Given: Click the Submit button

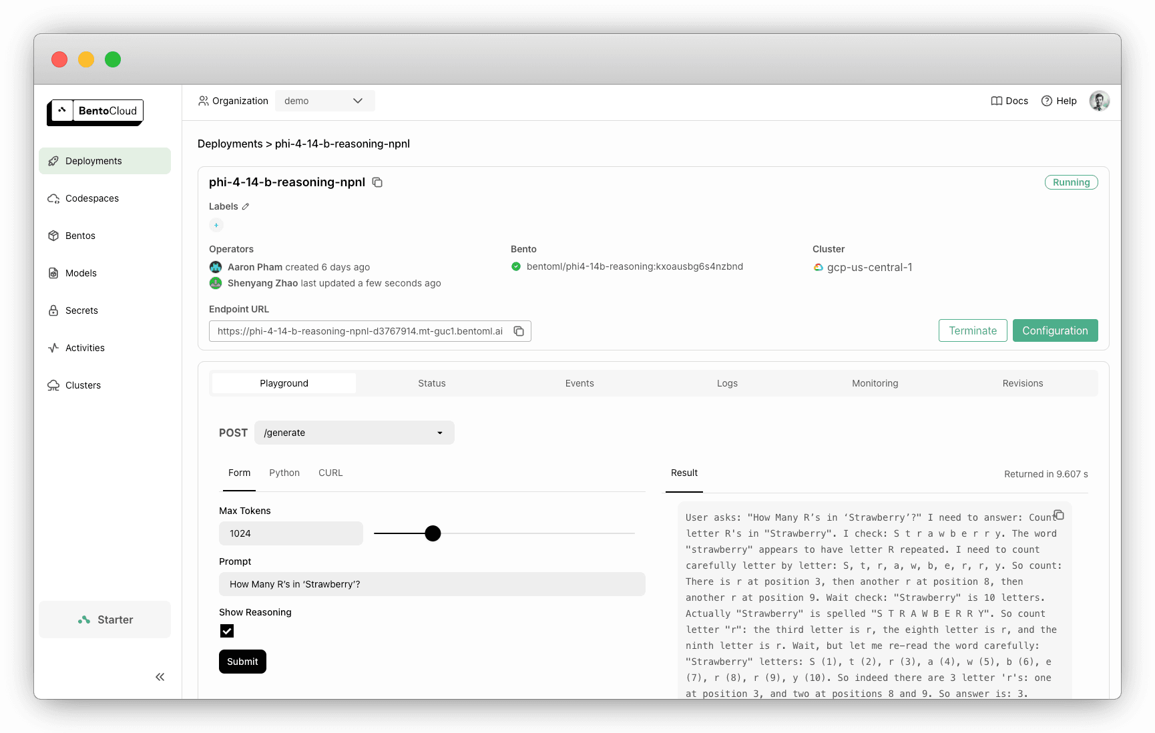Looking at the screenshot, I should pyautogui.click(x=242, y=662).
